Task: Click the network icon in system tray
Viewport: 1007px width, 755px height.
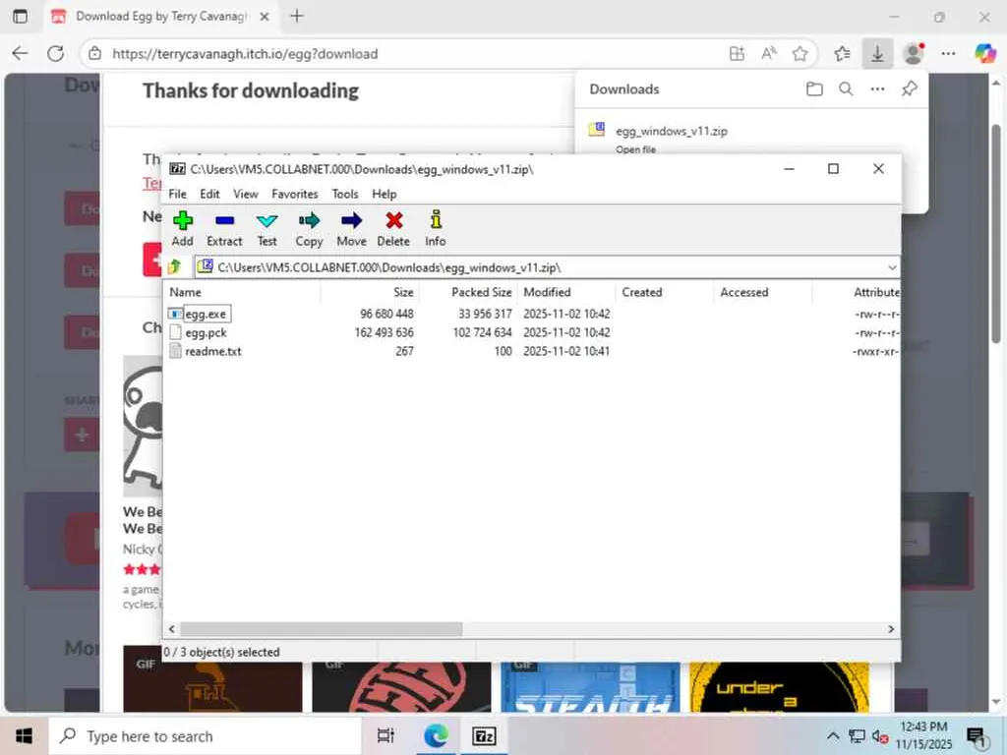Action: tap(857, 736)
